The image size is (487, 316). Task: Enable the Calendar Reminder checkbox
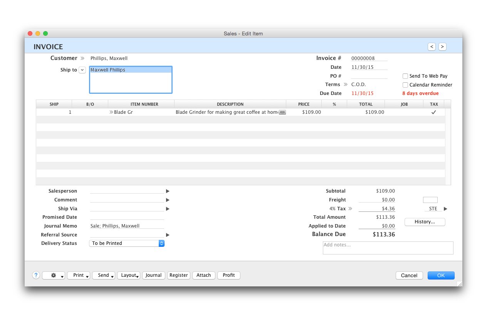pos(405,85)
